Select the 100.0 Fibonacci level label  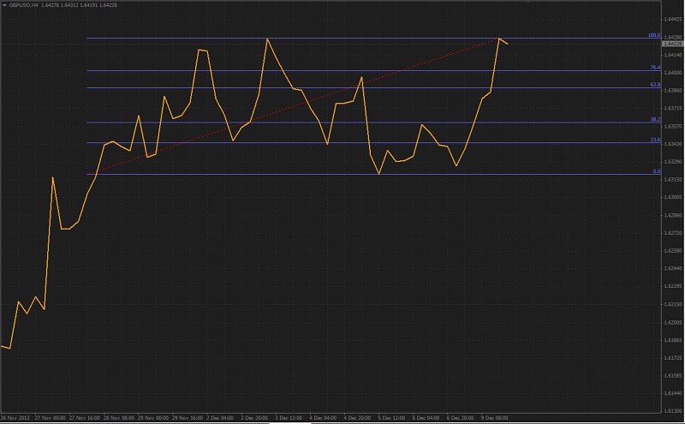[654, 35]
